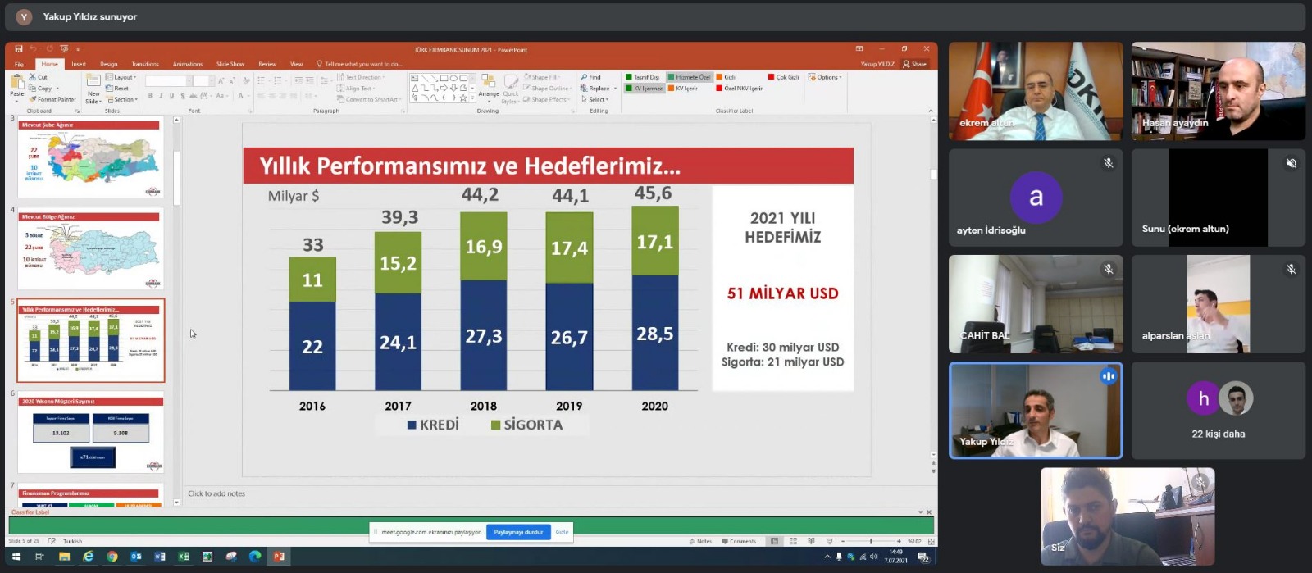1312x573 pixels.
Task: Switch to Normal view from status bar
Action: pos(774,541)
